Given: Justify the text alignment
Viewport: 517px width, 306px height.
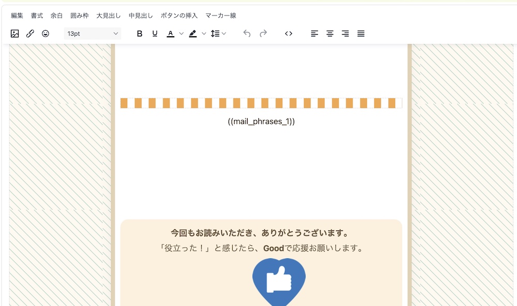Looking at the screenshot, I should (x=361, y=34).
